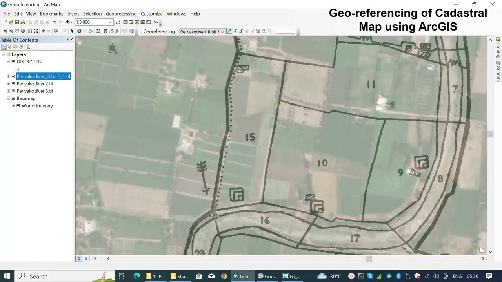The image size is (502, 282).
Task: Activate the Add Control Points tool
Action: point(229,31)
